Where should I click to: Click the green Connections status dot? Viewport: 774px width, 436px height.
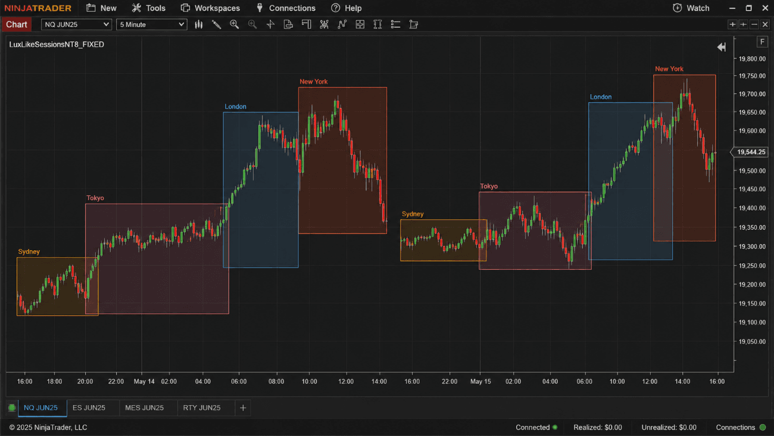[x=762, y=427]
